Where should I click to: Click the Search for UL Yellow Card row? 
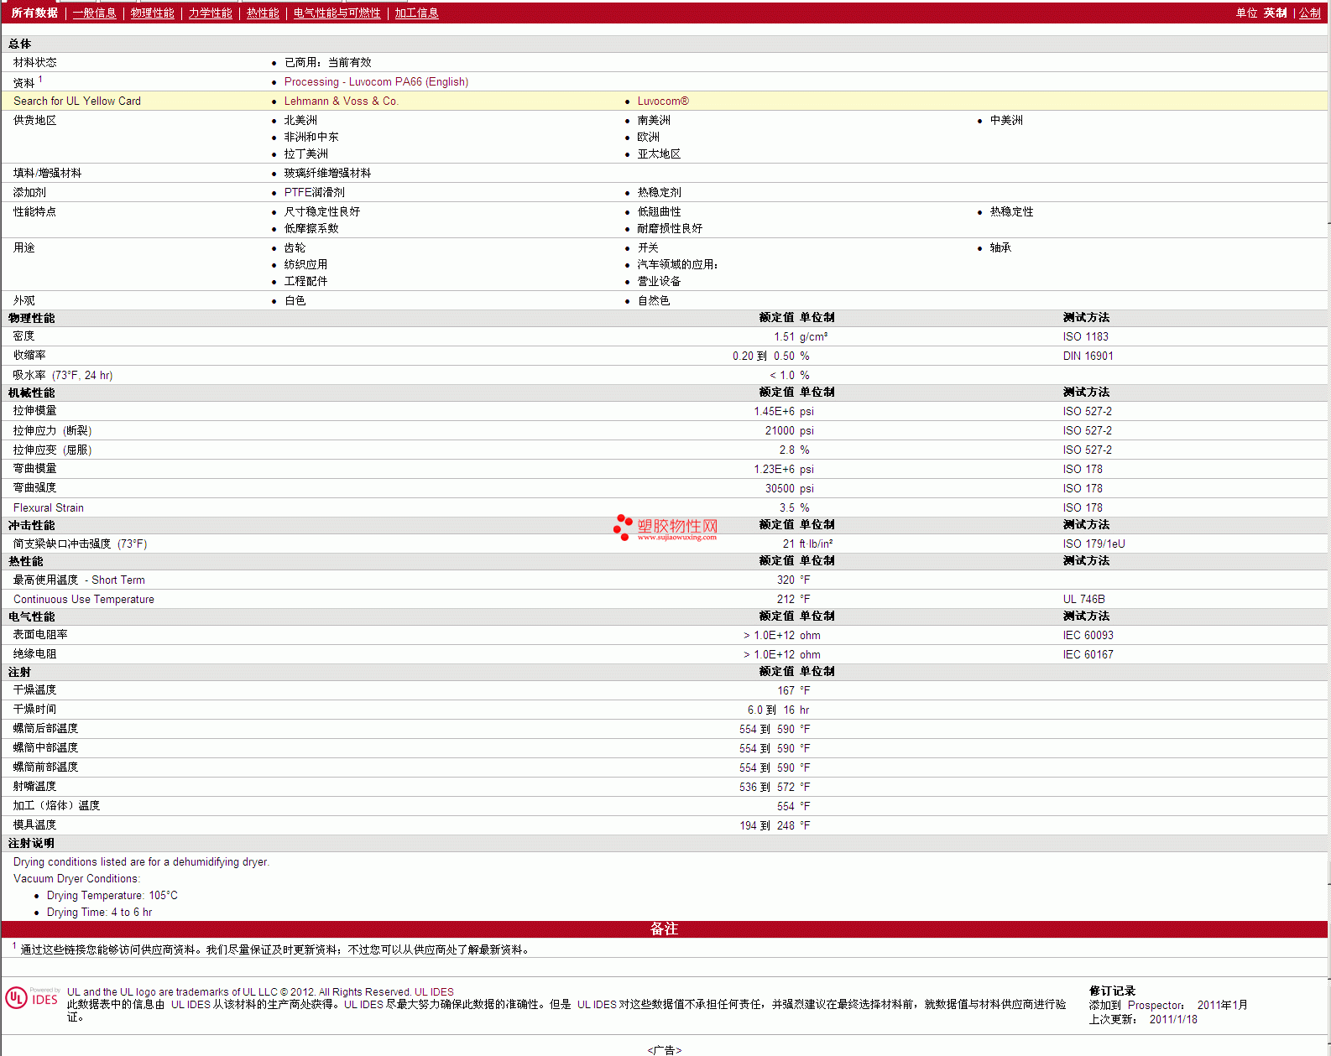point(77,101)
